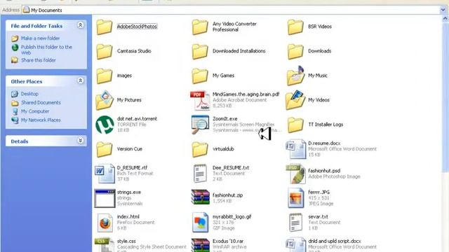This screenshot has width=449, height=252.
Task: Select file name text "fashionhut.zip"
Action: click(227, 195)
